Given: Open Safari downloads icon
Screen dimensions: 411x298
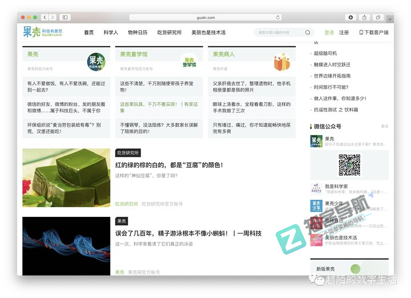Looking at the screenshot, I should pyautogui.click(x=350, y=17).
